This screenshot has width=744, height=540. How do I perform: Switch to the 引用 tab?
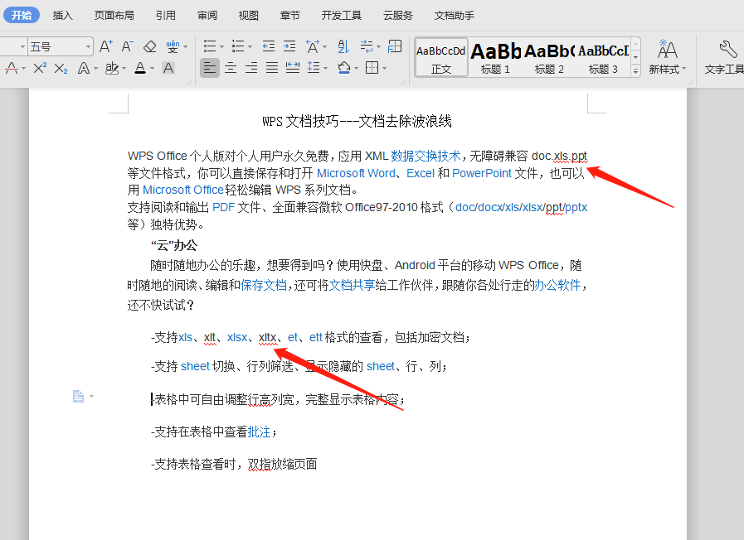point(166,15)
